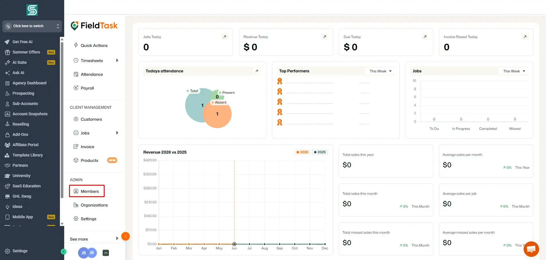The image size is (546, 260).
Task: Toggle 2025 series in revenue legend
Action: 320,152
